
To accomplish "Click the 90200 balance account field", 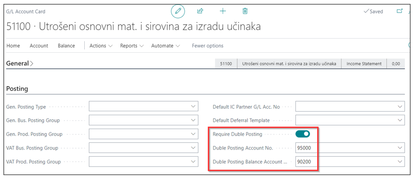I will pyautogui.click(x=350, y=161).
